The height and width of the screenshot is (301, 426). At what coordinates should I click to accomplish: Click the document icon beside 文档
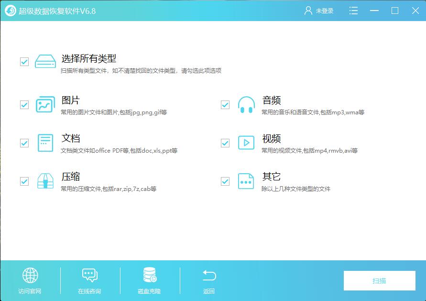[x=45, y=143]
